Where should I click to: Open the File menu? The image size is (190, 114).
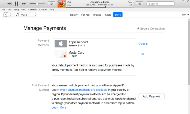click(3, 10)
